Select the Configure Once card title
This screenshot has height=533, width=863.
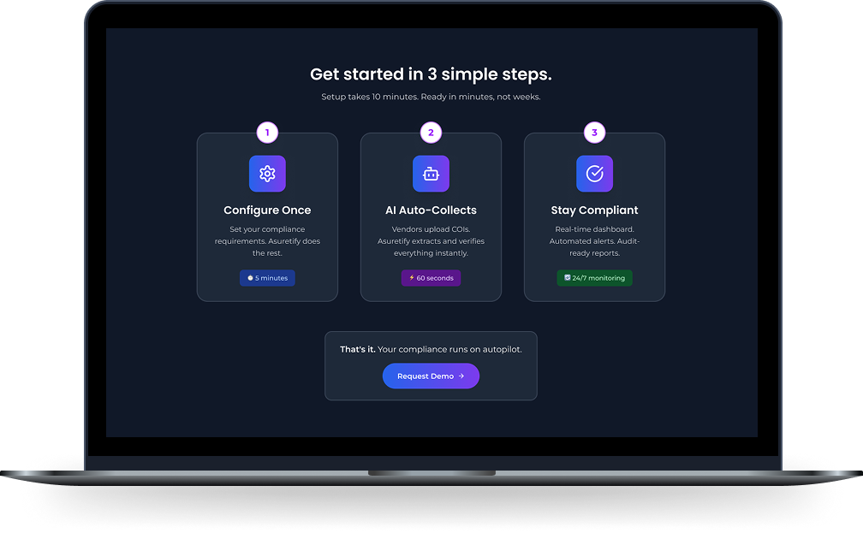coord(267,210)
